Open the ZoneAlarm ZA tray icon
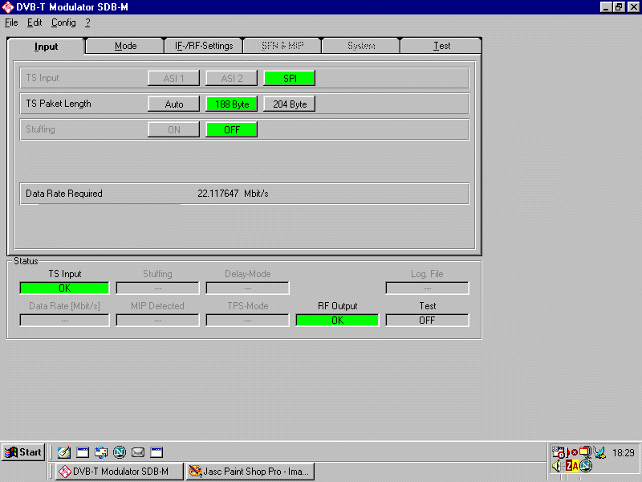 [x=572, y=465]
